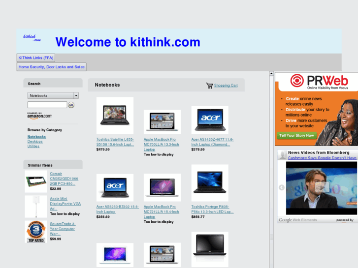
Task: Click Tell Your Story Now button
Action: (x=296, y=136)
